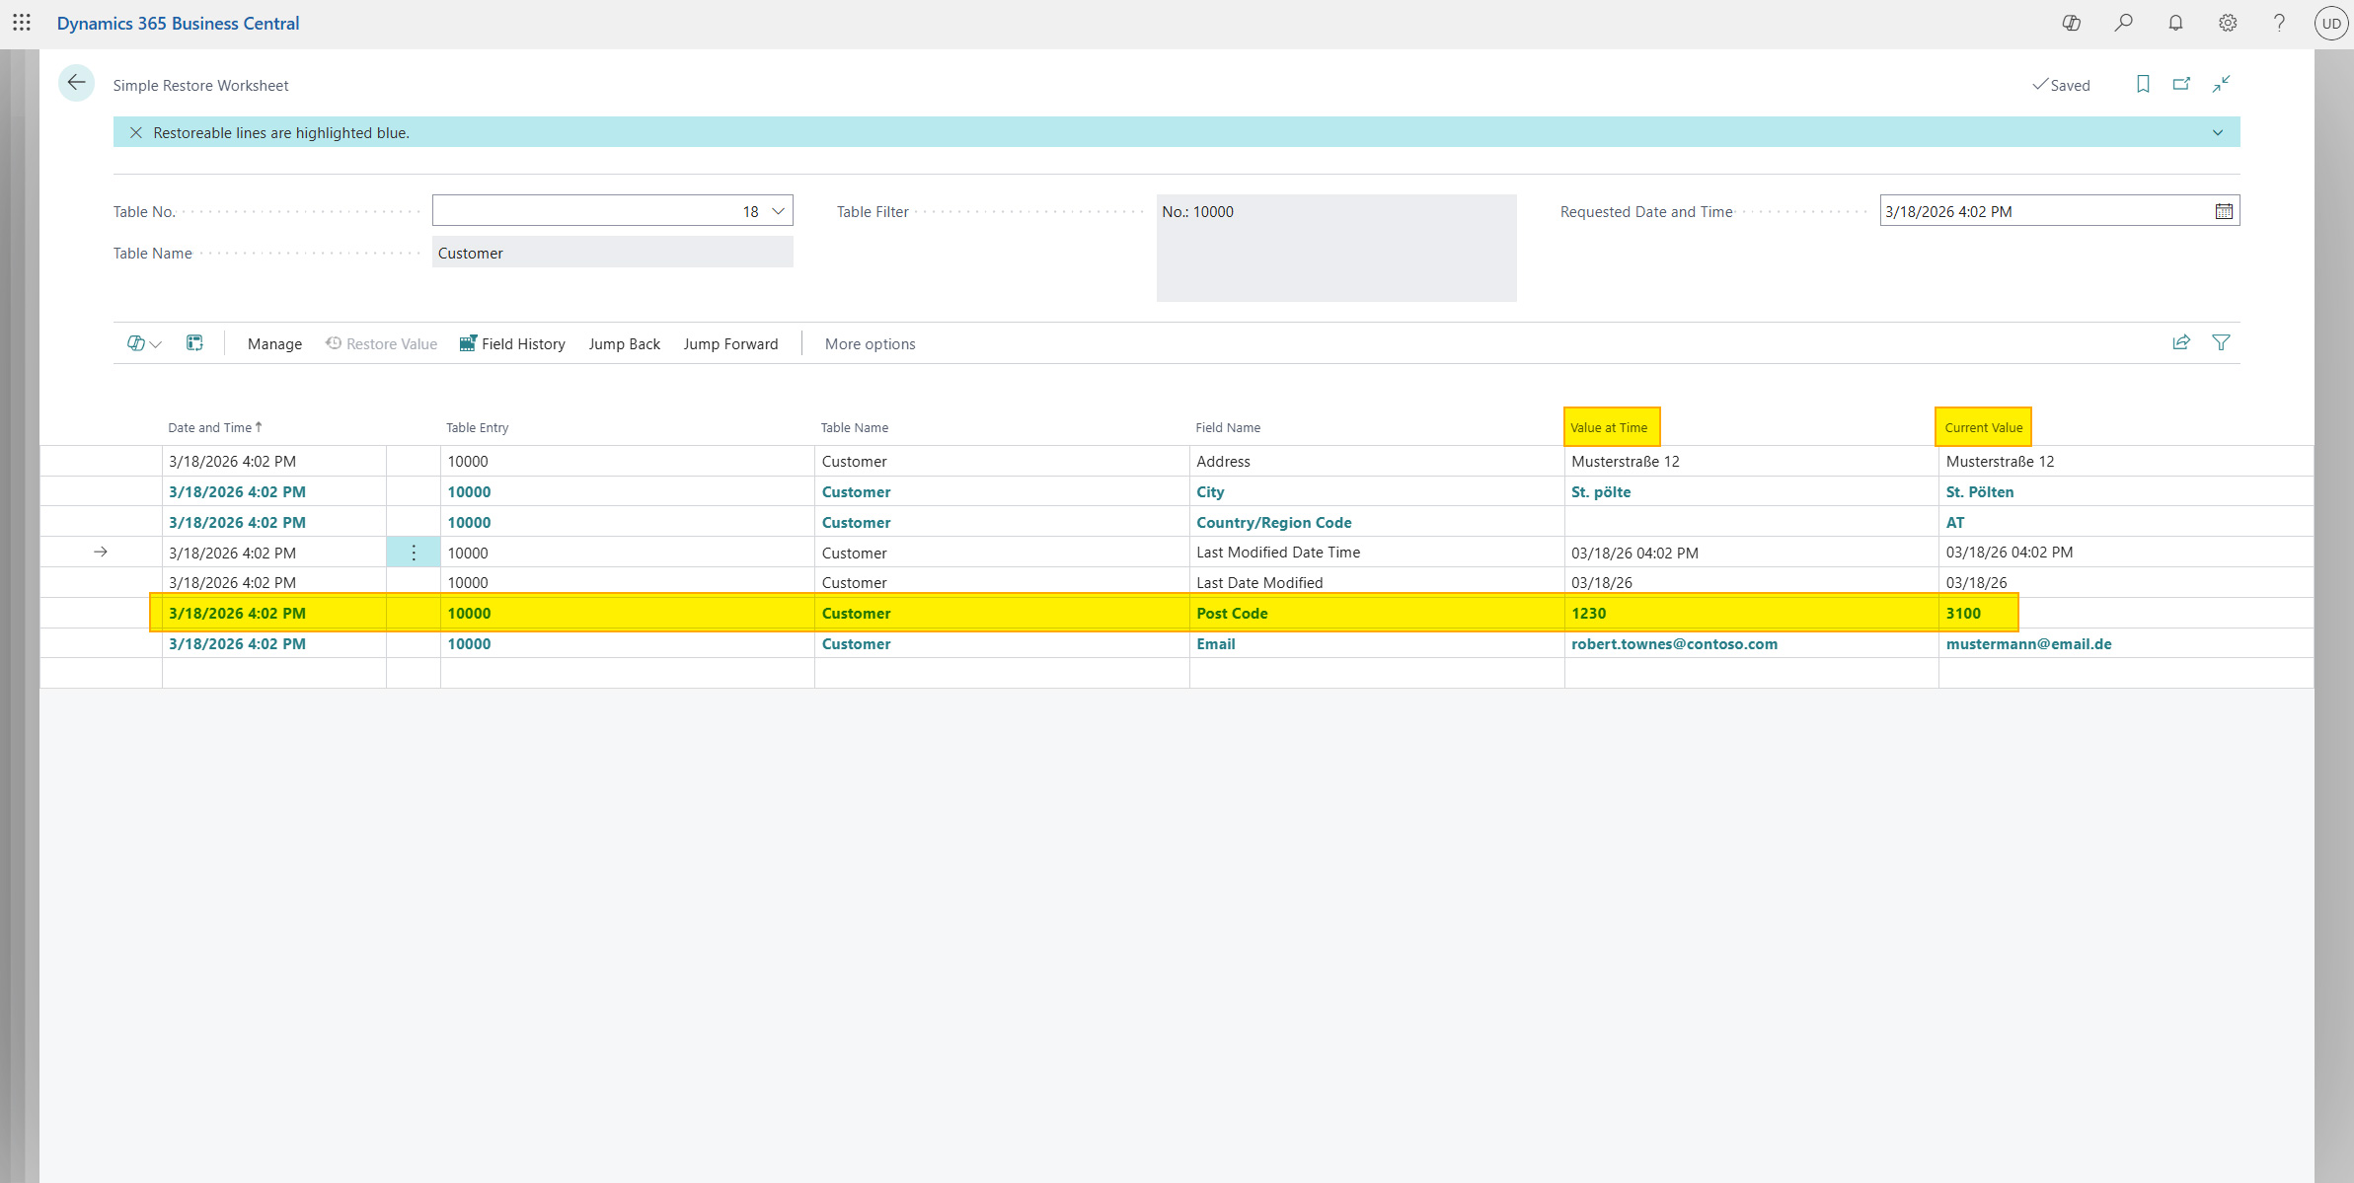The width and height of the screenshot is (2354, 1183).
Task: Open page in new window icon
Action: [2181, 84]
